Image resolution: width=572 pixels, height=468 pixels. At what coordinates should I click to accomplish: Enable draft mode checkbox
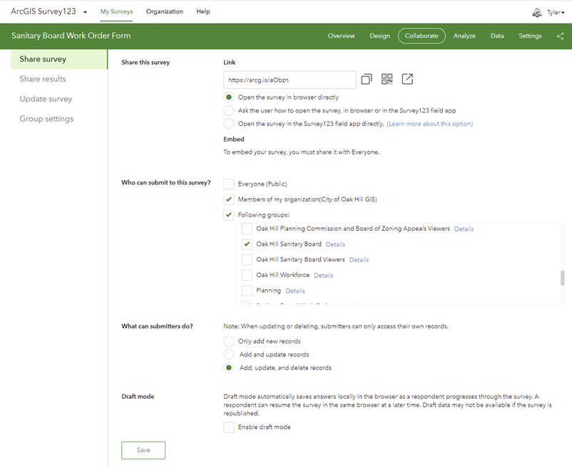pyautogui.click(x=229, y=427)
